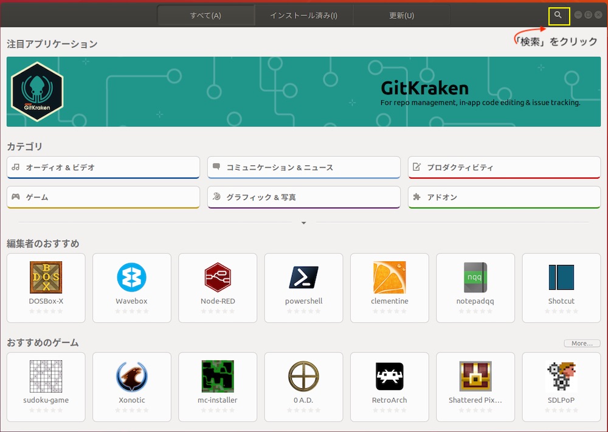Open powershell app icon

coord(303,277)
